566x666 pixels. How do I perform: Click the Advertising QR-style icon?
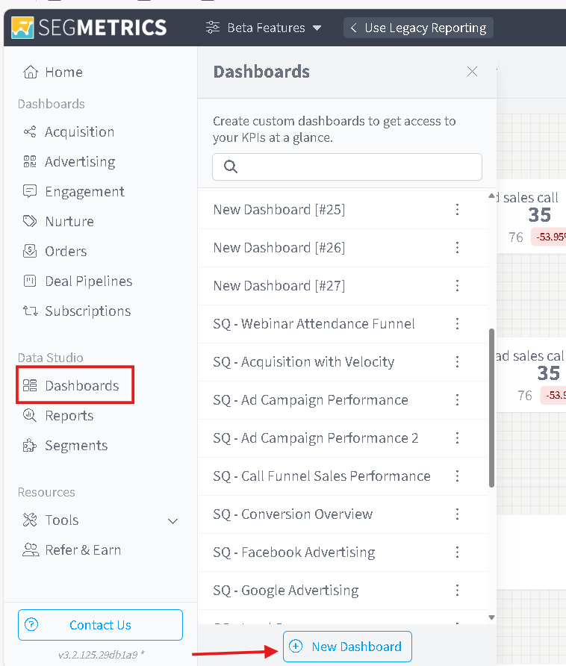click(30, 162)
